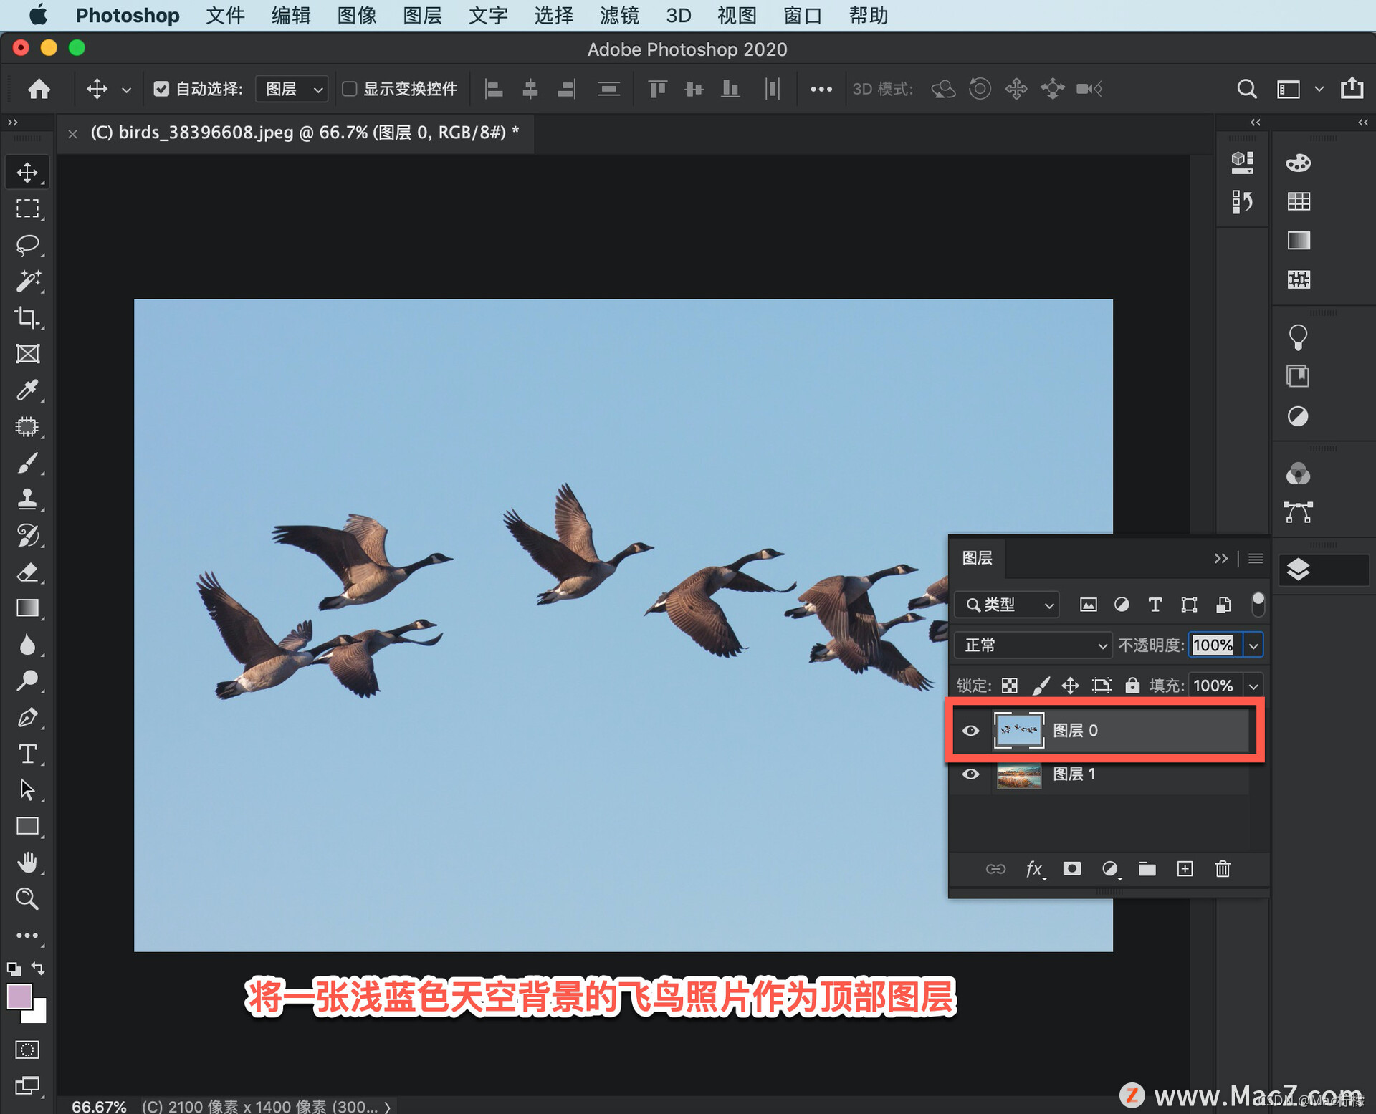Open the 滤镜 menu
1376x1114 pixels.
coord(619,15)
